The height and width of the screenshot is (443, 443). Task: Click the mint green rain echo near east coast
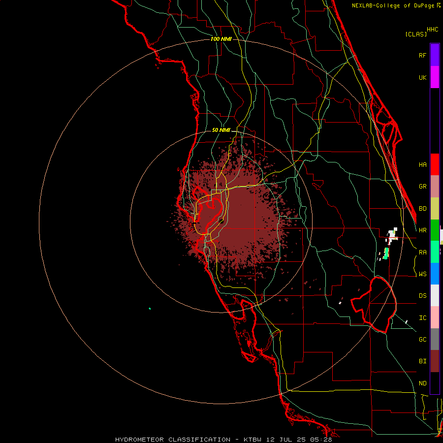tap(386, 253)
